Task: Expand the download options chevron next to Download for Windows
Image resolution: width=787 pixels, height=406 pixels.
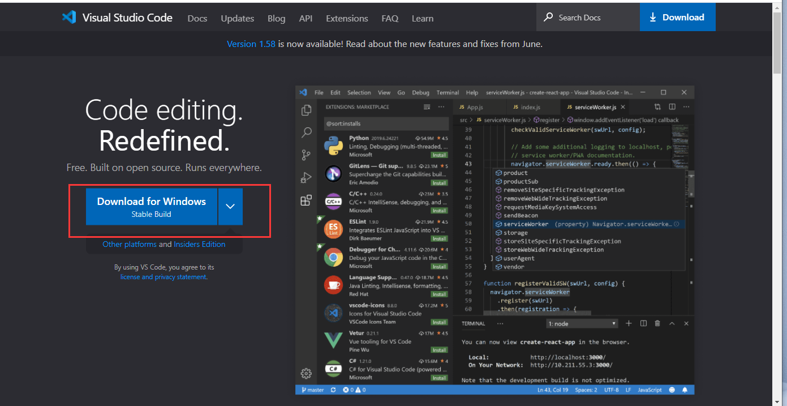Action: (230, 207)
